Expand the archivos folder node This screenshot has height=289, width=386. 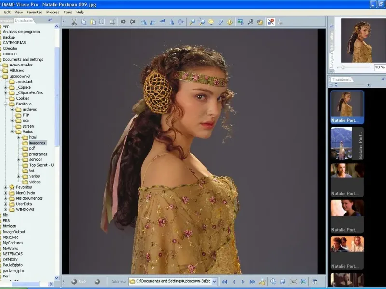(x=12, y=110)
